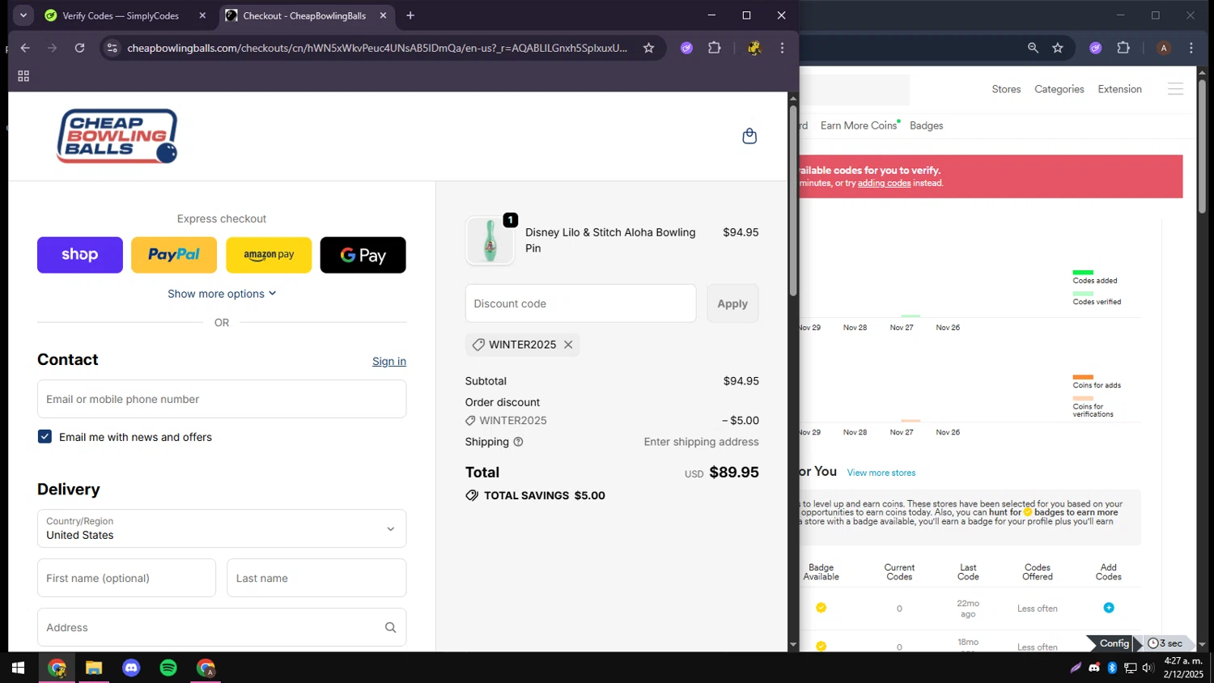Screen dimensions: 1214x683
Task: Open the Country/Region dropdown
Action: point(222,528)
